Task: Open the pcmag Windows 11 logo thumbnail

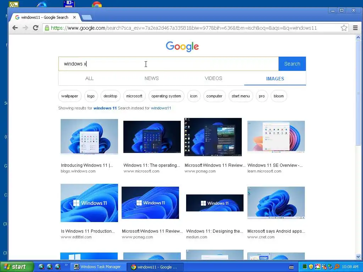Action: tap(150, 203)
